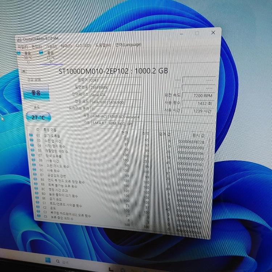Click status circle for 09 사용 시간

(x=33, y=160)
